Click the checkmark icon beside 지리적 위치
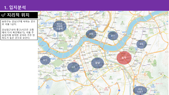This screenshot has height=95, width=169. click(3, 15)
